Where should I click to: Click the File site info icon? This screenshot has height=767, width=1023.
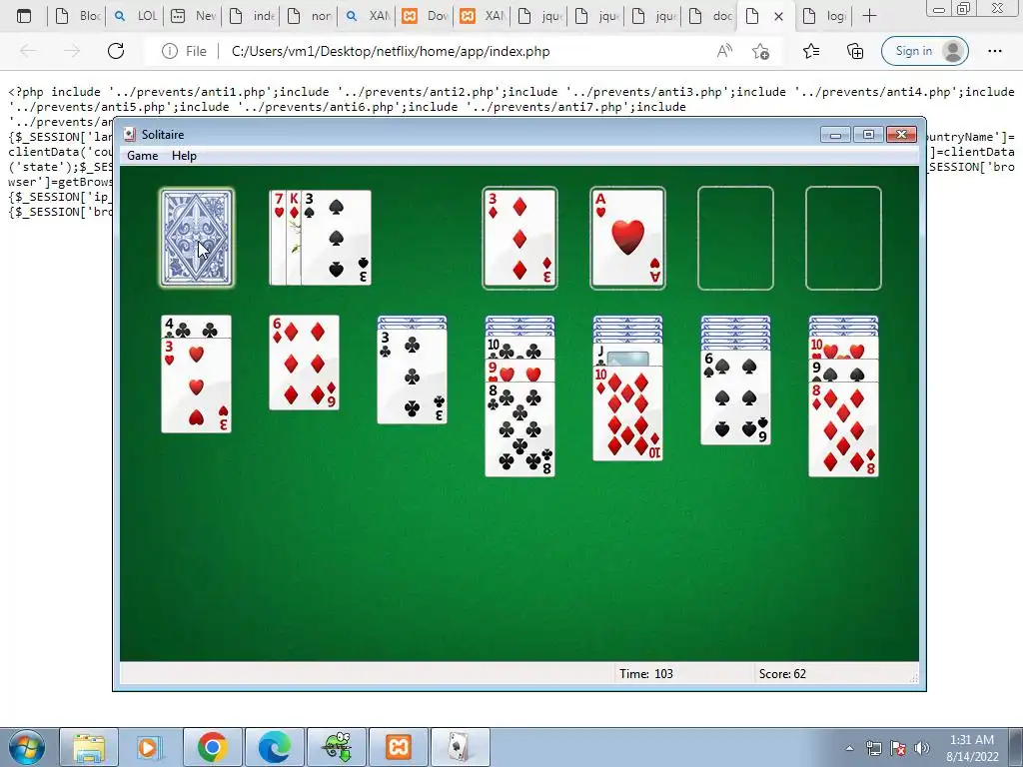click(170, 51)
